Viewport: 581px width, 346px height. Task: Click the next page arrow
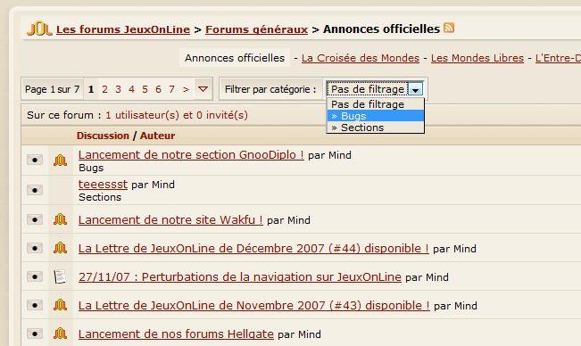pos(186,89)
